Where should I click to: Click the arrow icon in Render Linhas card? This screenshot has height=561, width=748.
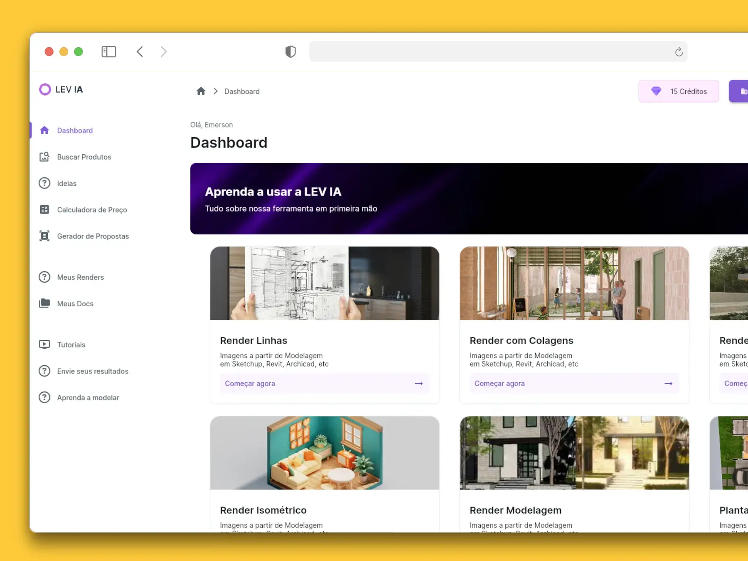pos(419,384)
